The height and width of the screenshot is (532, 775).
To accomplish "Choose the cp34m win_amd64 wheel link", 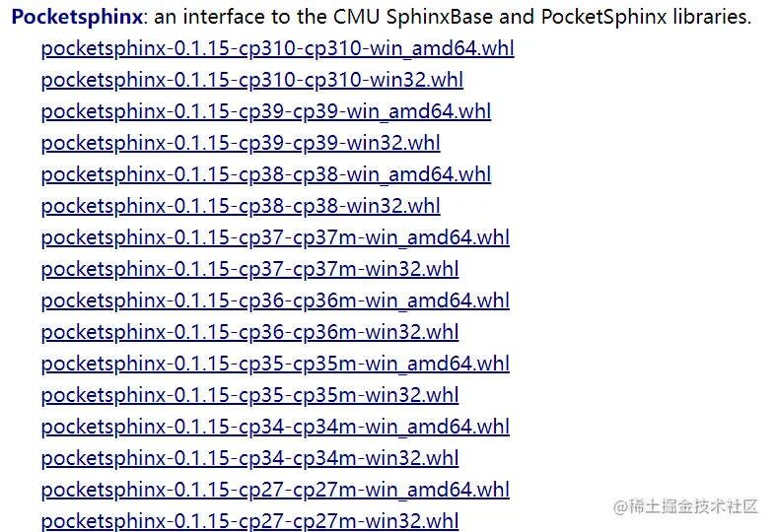I will [275, 427].
